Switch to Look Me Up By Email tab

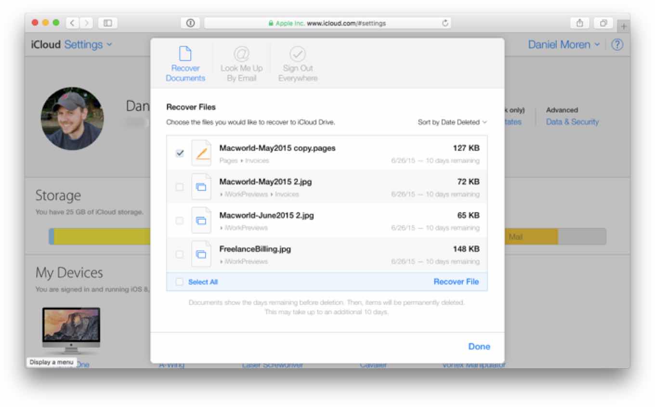[242, 64]
